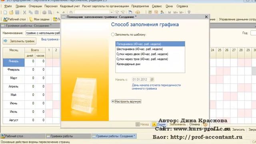Click the M memory toolbar button
The width and height of the screenshot is (256, 144).
[x=169, y=12]
